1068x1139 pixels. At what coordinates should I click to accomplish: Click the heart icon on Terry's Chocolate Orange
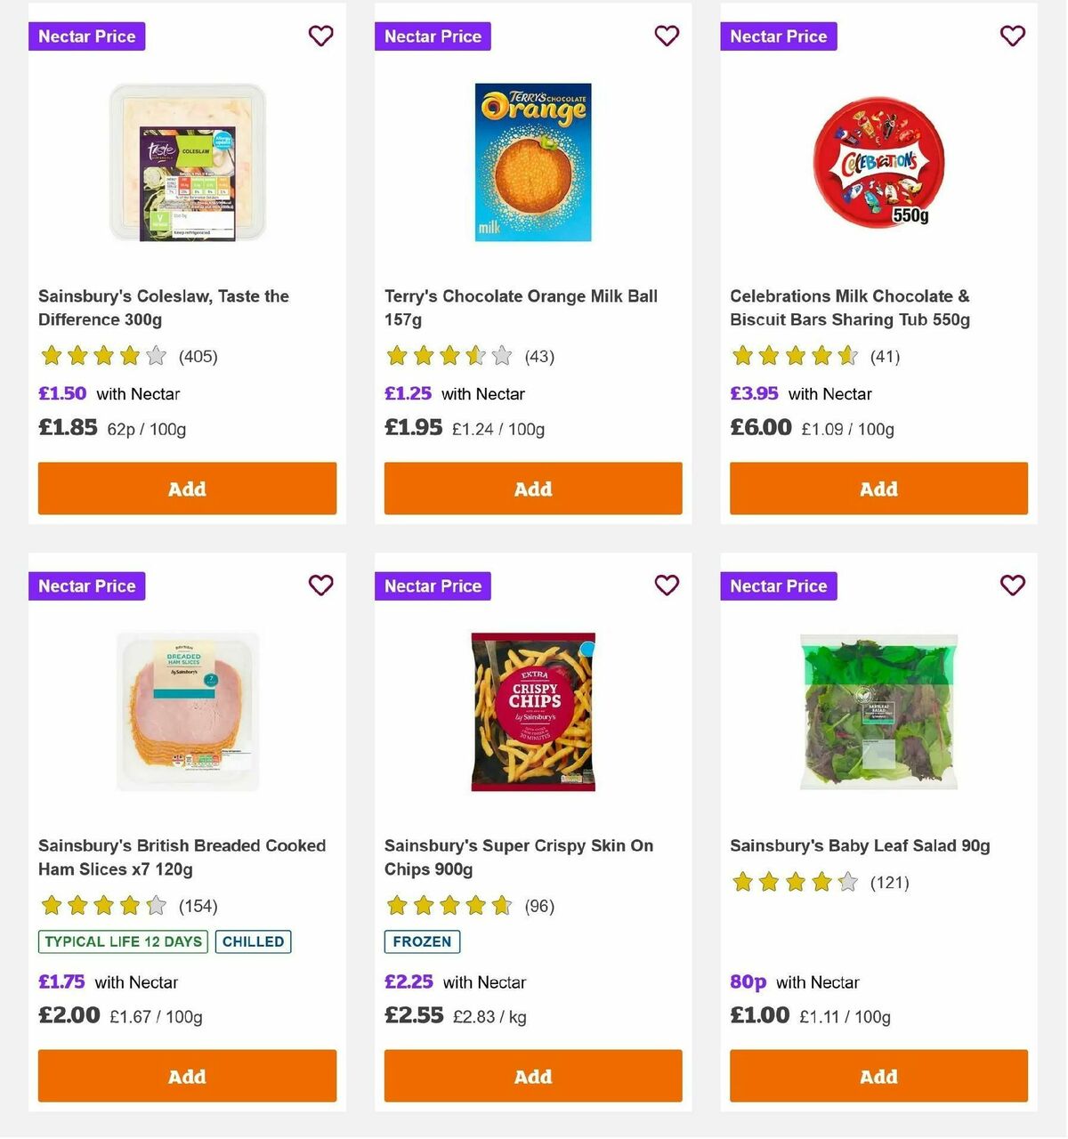click(x=667, y=36)
